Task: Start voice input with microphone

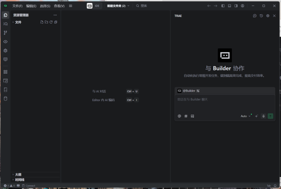Action: pos(263,116)
